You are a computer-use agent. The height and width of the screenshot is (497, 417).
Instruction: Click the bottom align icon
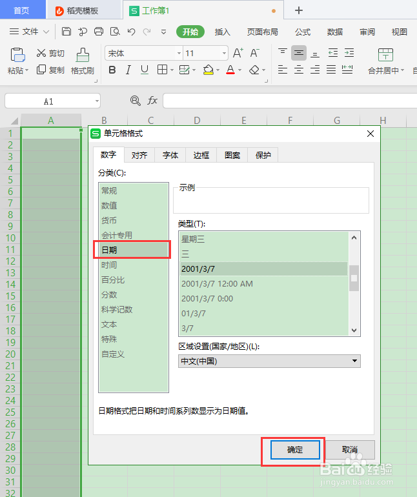point(315,53)
